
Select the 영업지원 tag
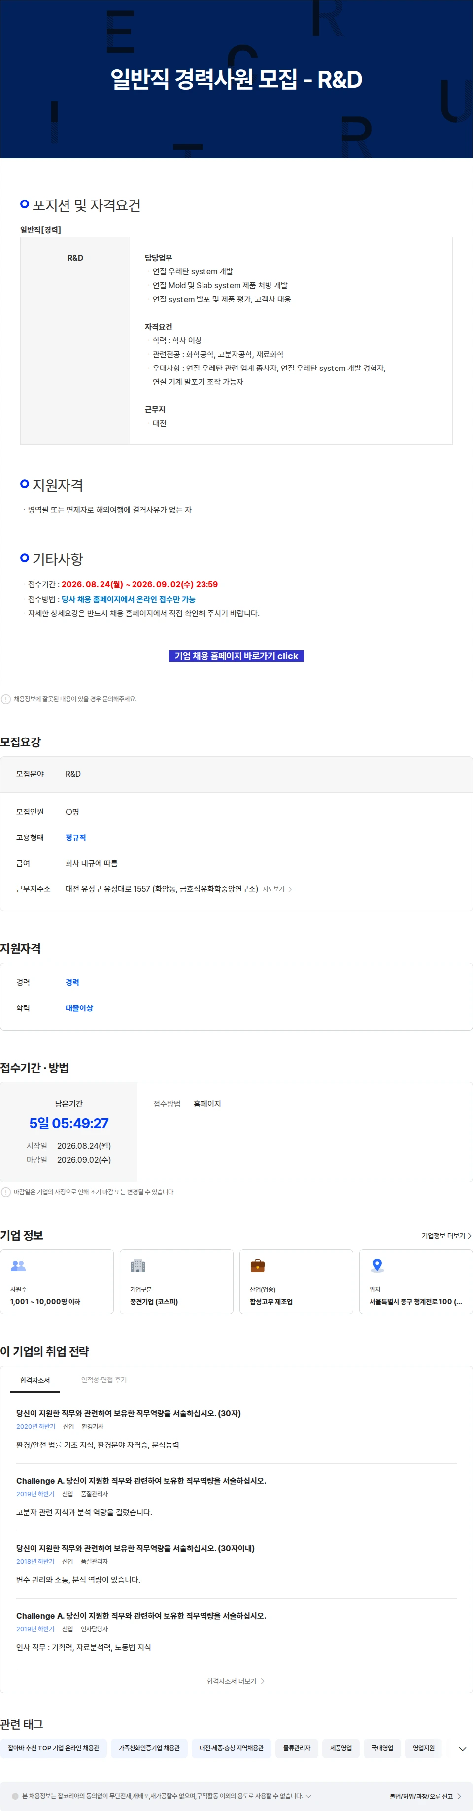click(424, 1748)
